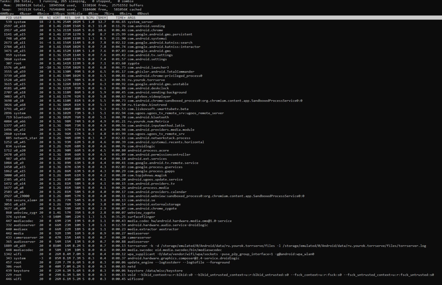Click the com.android.vending process entry

(x=146, y=26)
